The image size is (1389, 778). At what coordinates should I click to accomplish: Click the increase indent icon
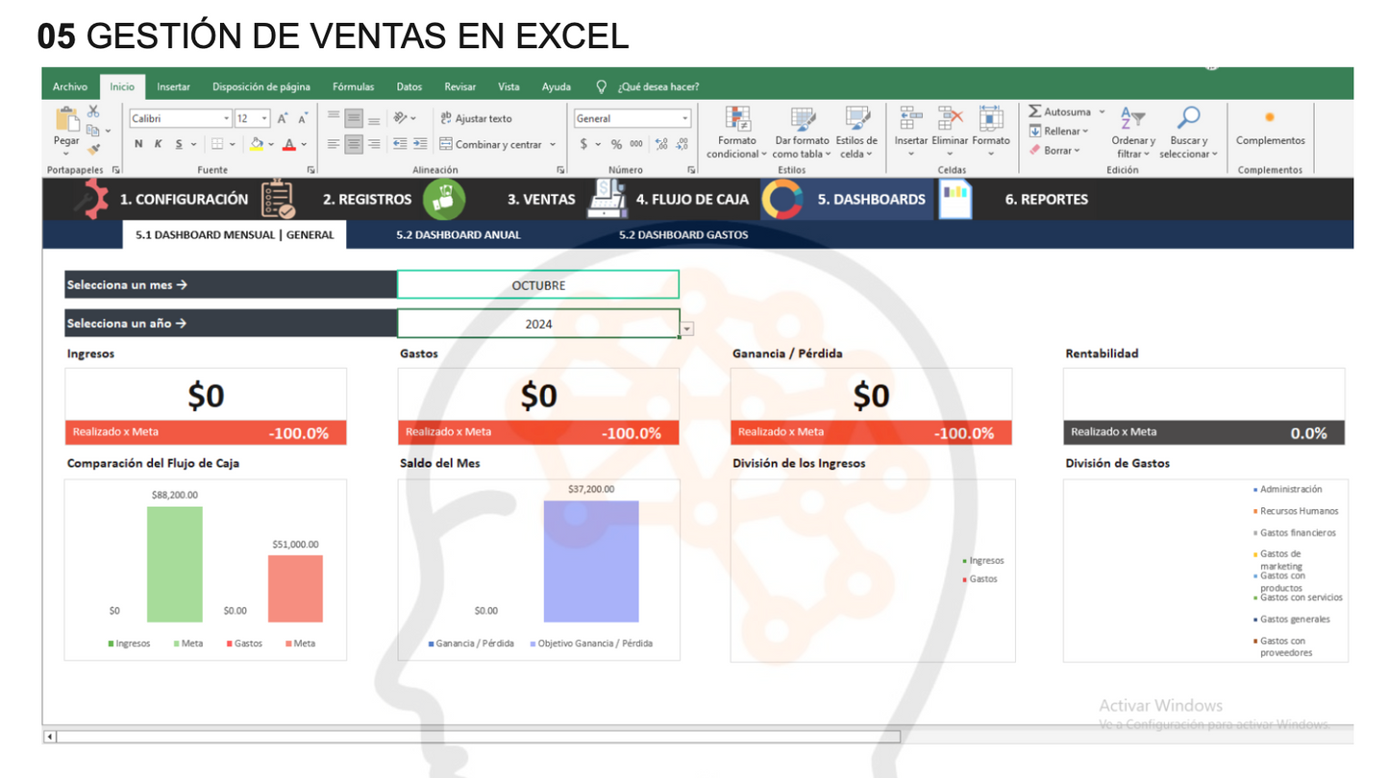point(420,144)
